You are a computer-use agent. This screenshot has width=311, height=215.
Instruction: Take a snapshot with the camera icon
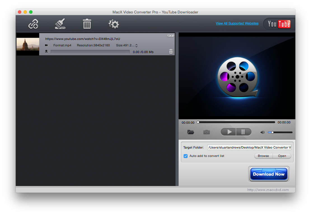pyautogui.click(x=207, y=132)
